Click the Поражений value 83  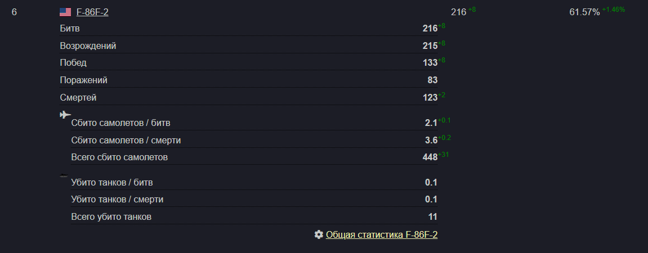[432, 80]
